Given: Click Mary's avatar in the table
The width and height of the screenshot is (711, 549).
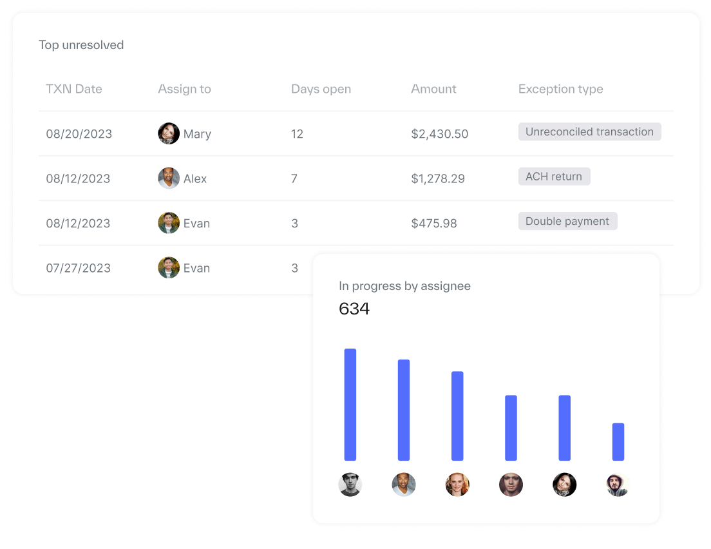Looking at the screenshot, I should 169,133.
